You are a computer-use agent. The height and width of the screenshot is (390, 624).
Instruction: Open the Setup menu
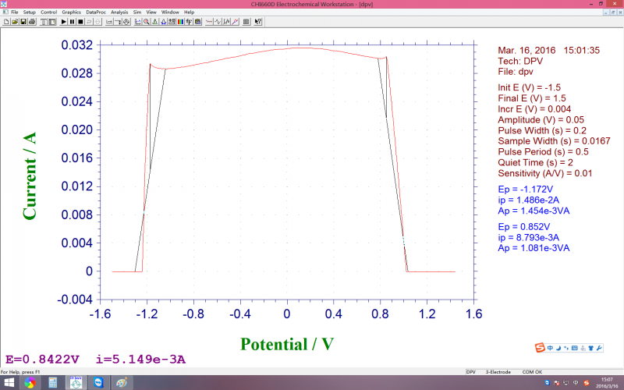(29, 12)
